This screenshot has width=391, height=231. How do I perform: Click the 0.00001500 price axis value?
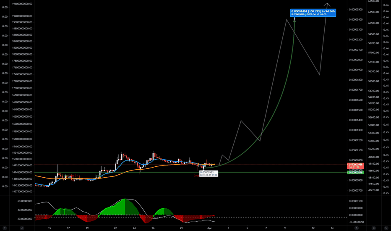[x=356, y=110]
